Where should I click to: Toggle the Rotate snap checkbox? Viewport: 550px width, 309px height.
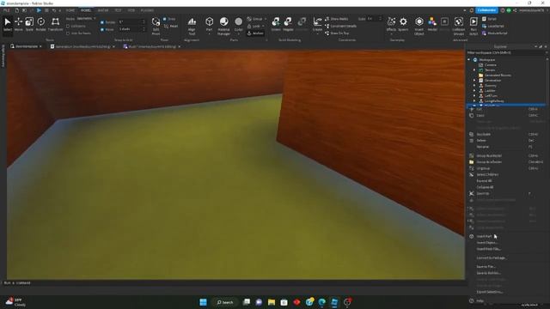pos(102,22)
